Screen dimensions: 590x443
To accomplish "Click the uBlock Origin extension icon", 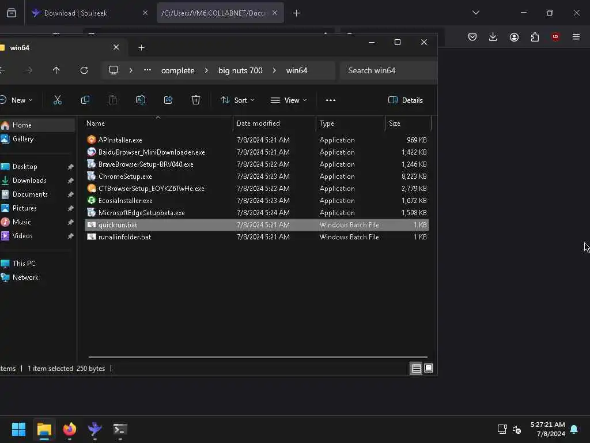I will (555, 36).
